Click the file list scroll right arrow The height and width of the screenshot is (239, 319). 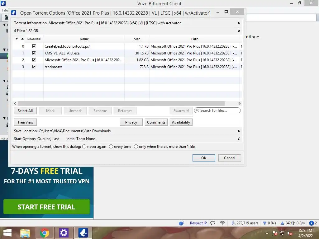pos(240,103)
